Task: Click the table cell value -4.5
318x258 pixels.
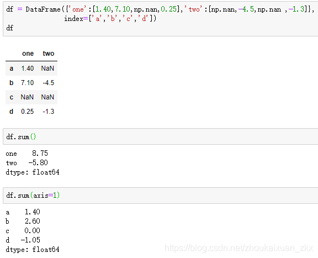Action: 49,83
